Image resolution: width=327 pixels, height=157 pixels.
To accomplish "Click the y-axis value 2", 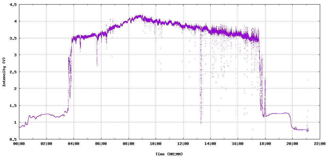I will 15,88.
